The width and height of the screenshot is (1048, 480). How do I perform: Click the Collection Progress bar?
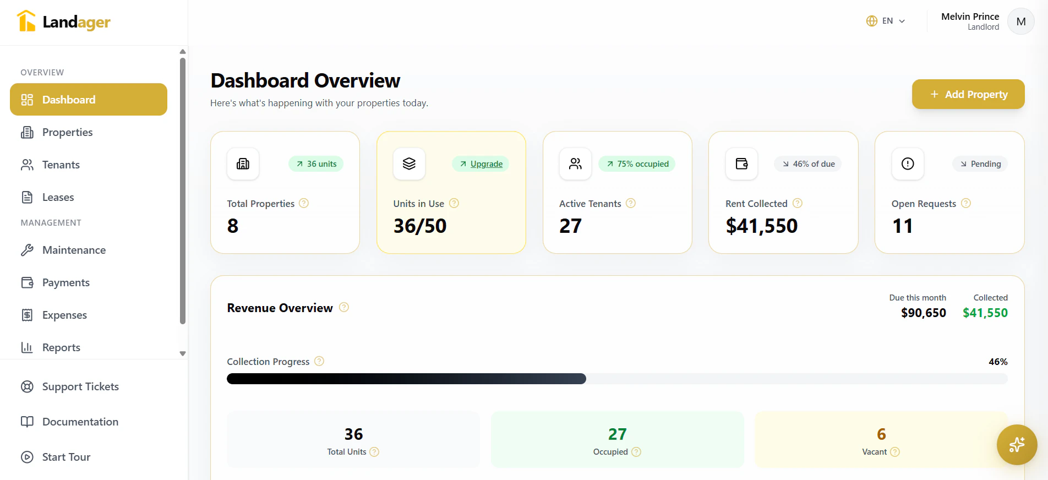click(617, 379)
